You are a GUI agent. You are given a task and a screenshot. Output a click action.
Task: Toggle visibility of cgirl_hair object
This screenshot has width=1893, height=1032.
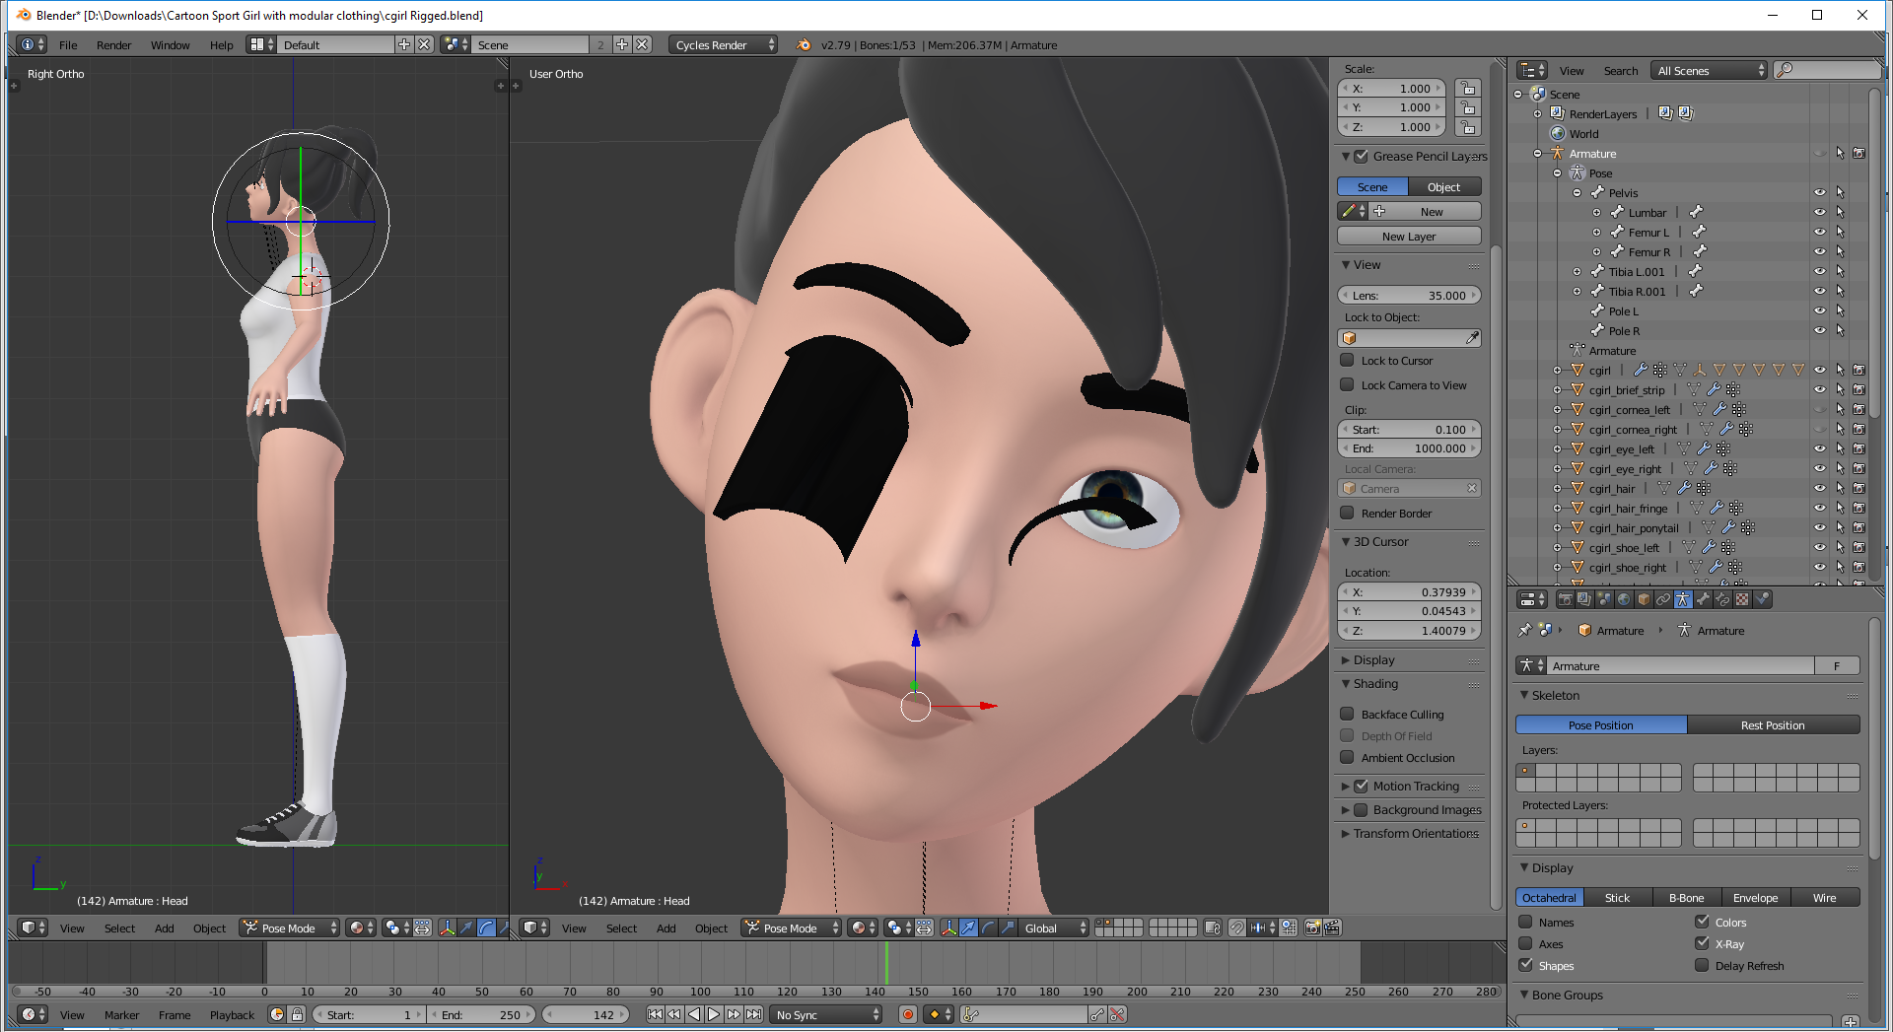tap(1820, 489)
